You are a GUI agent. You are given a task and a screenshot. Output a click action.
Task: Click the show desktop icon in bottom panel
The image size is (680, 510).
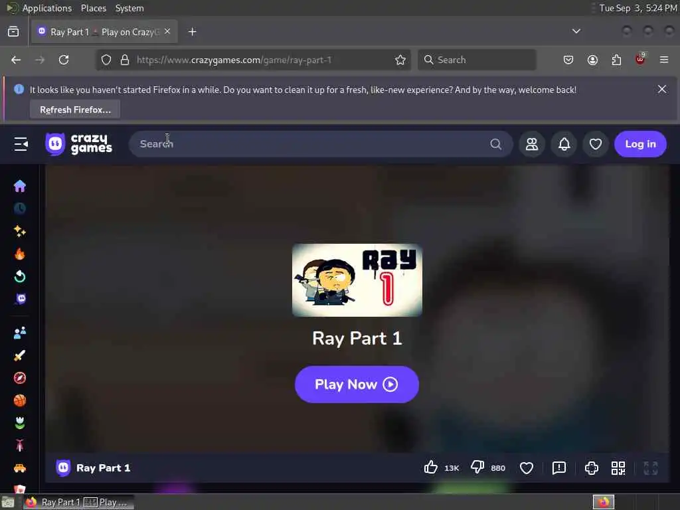(8, 502)
